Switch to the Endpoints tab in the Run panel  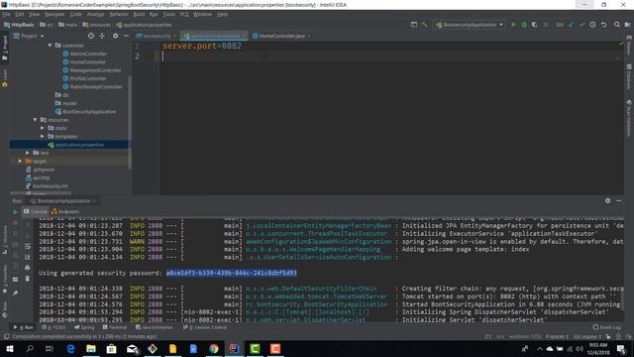[x=65, y=211]
